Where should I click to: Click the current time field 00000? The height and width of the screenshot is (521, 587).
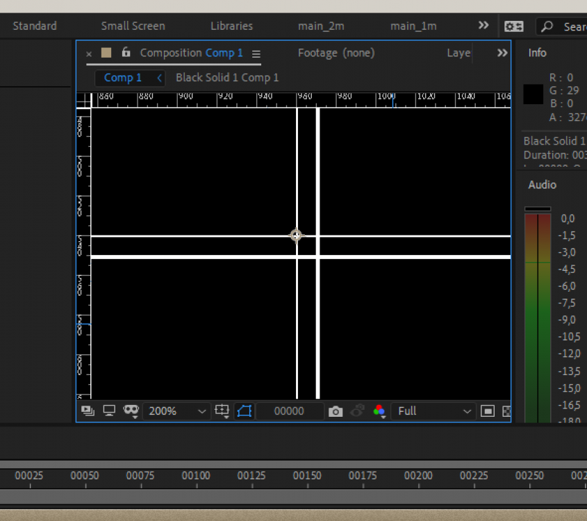pyautogui.click(x=289, y=411)
